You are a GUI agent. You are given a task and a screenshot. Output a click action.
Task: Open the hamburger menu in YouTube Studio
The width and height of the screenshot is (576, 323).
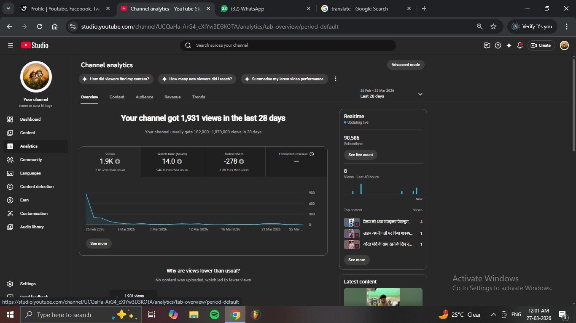click(11, 45)
